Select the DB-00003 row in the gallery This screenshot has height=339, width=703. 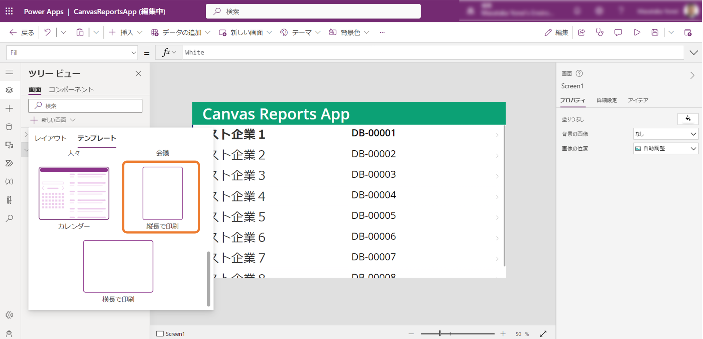click(x=349, y=176)
